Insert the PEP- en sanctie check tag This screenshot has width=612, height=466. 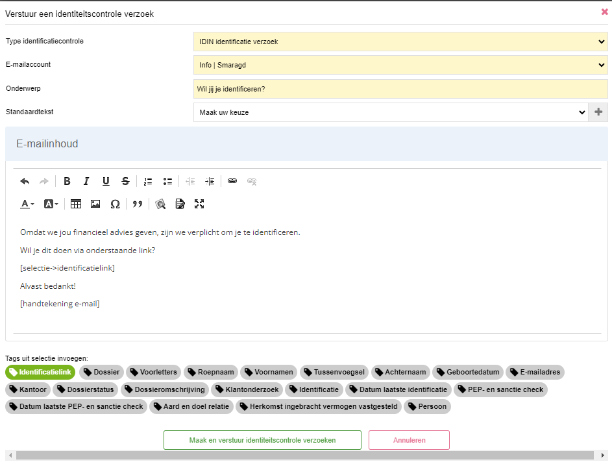501,389
